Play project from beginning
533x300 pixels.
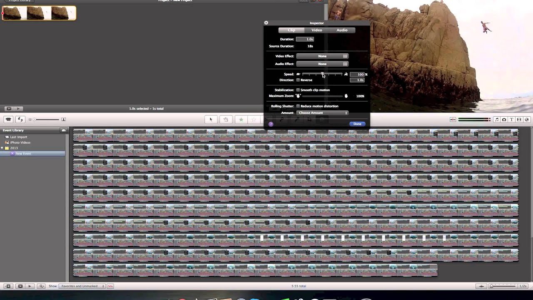coord(17,109)
